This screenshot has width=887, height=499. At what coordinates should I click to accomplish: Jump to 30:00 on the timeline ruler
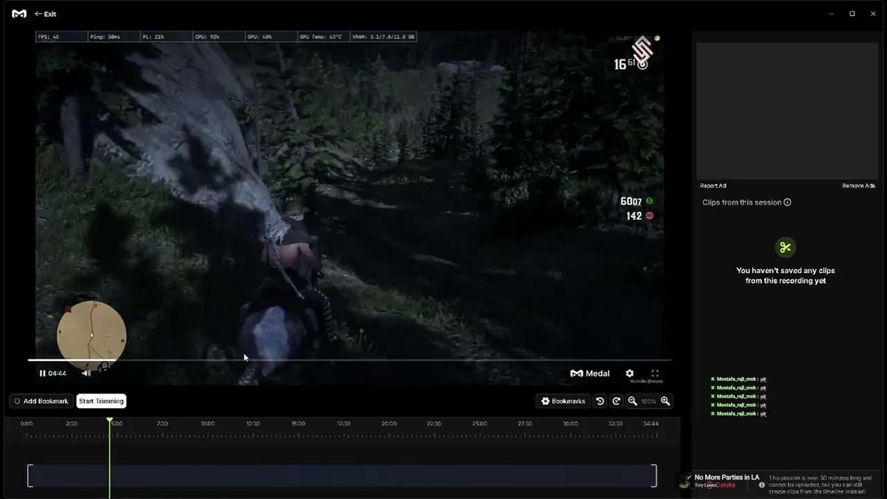tap(570, 423)
